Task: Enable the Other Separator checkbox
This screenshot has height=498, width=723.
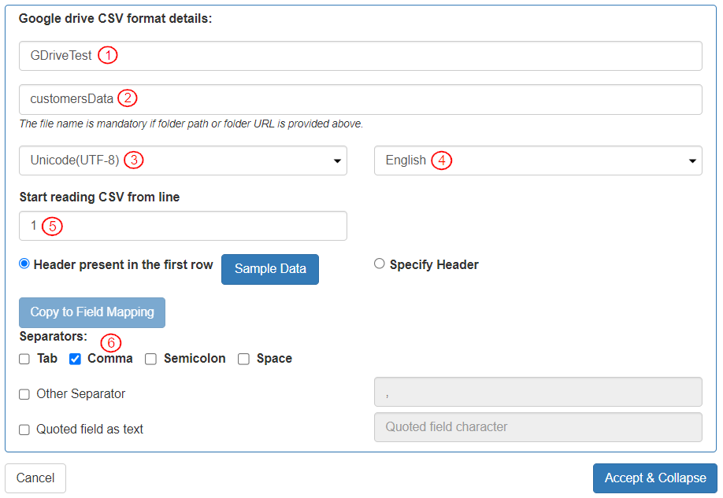Action: point(24,394)
